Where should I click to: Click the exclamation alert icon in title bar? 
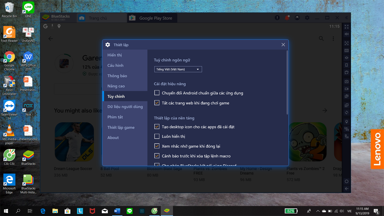click(x=277, y=18)
